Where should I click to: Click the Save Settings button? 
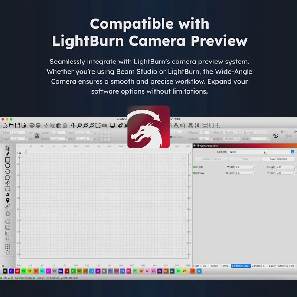[278, 159]
